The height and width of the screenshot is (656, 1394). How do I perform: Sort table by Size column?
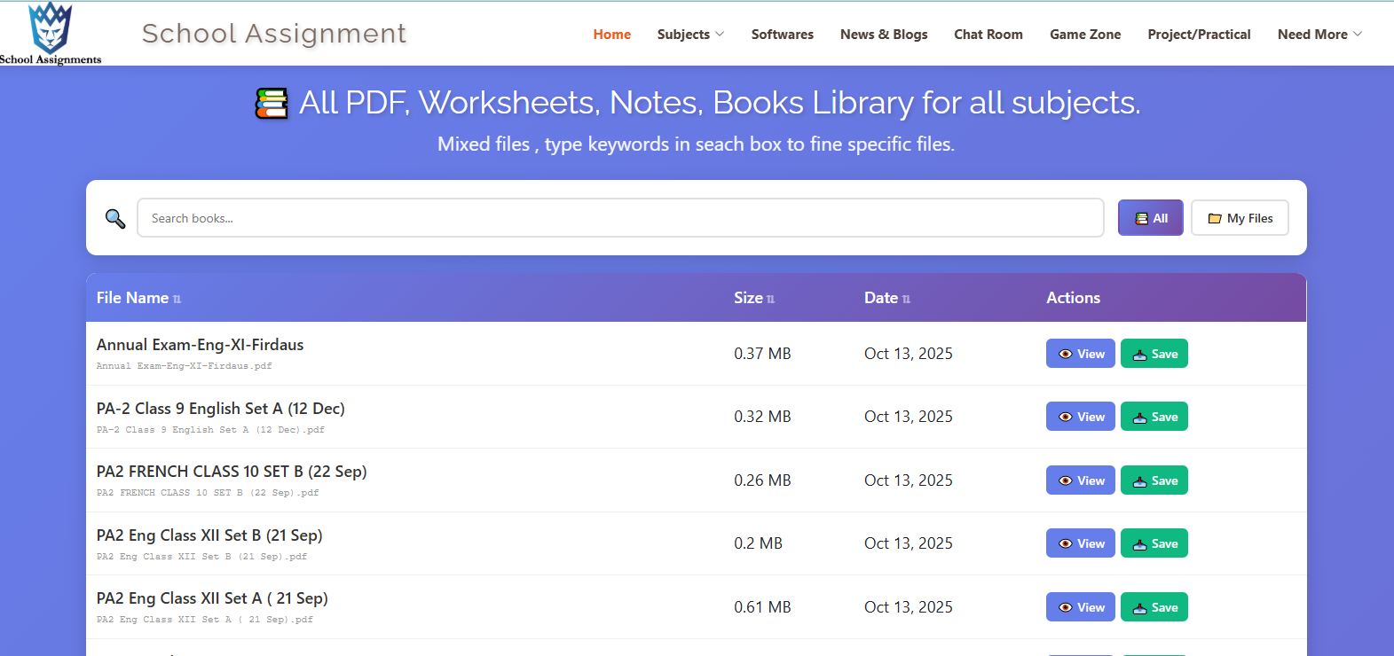(754, 298)
